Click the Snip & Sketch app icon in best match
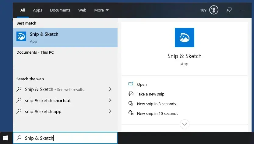The image size is (254, 144). tap(21, 36)
